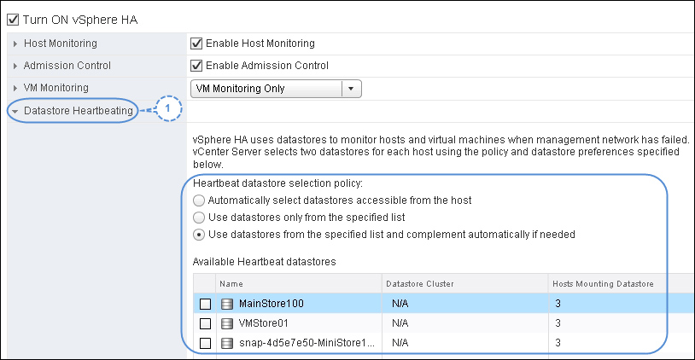695x360 pixels.
Task: Select complement automatically if needed option
Action: pyautogui.click(x=199, y=235)
